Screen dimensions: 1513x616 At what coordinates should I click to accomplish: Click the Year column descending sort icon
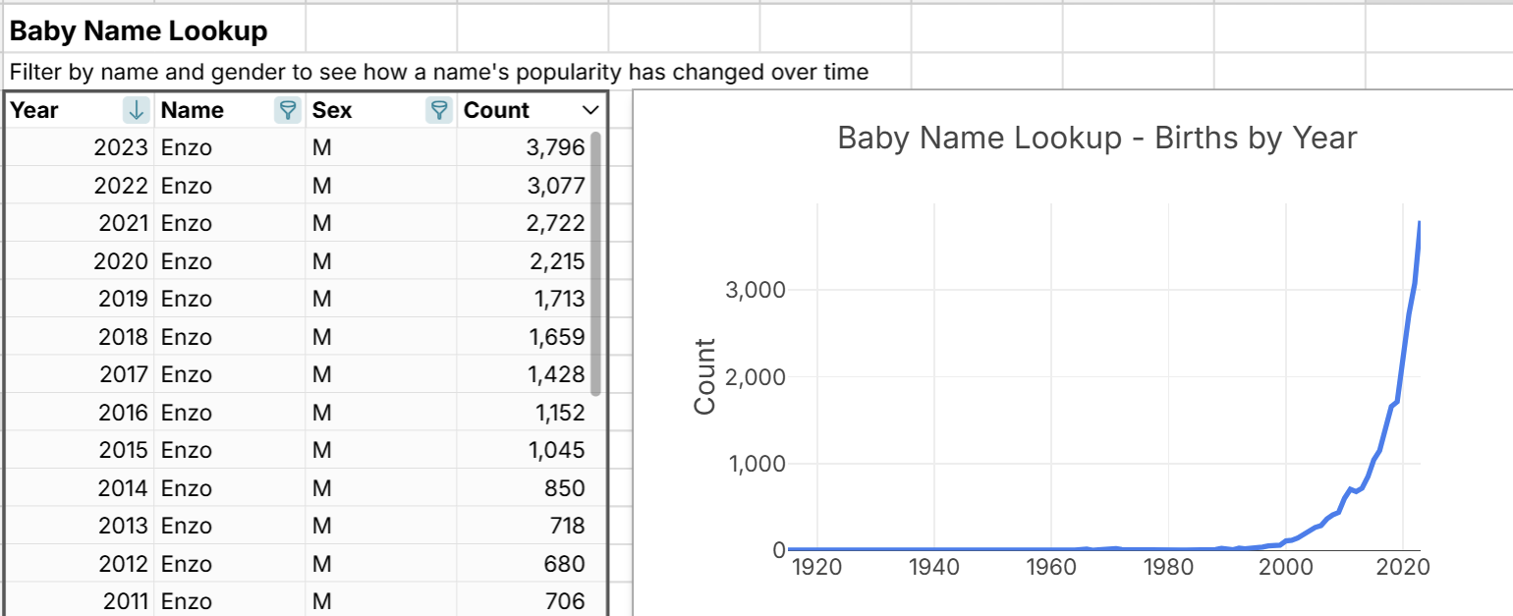coord(138,110)
